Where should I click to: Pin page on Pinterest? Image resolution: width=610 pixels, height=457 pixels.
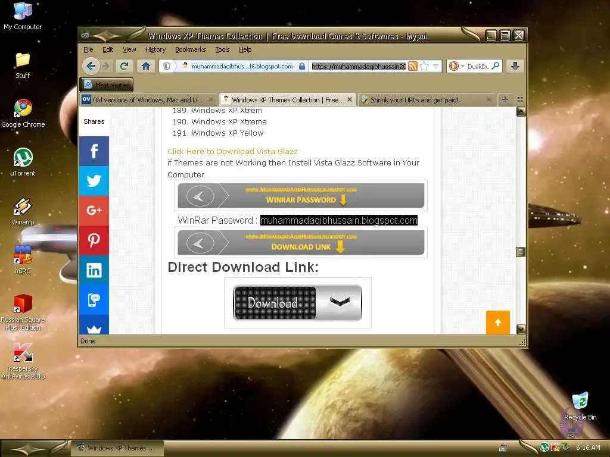point(94,240)
